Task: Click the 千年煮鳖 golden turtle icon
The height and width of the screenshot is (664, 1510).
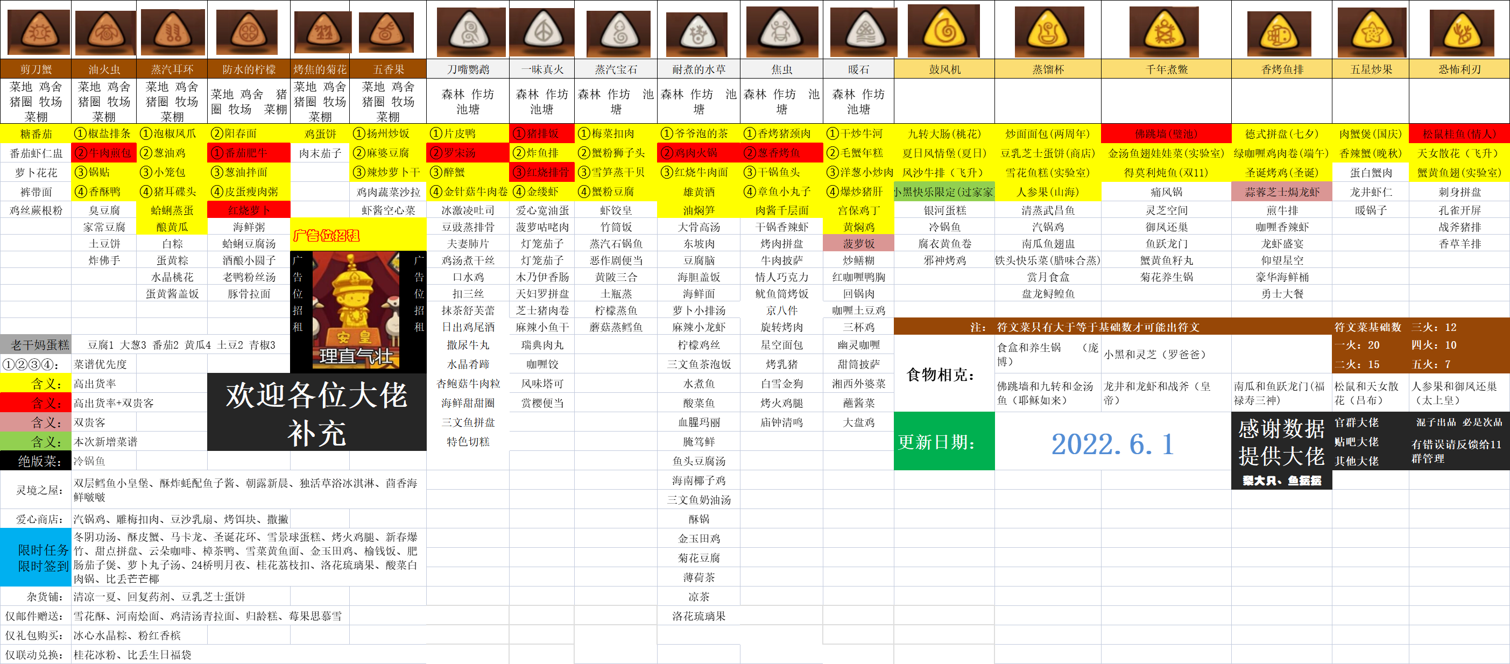Action: point(1166,32)
